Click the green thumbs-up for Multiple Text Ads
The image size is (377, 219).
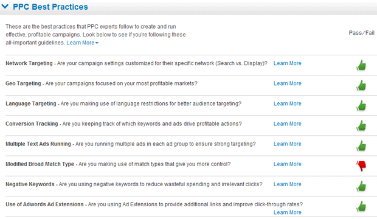[361, 146]
